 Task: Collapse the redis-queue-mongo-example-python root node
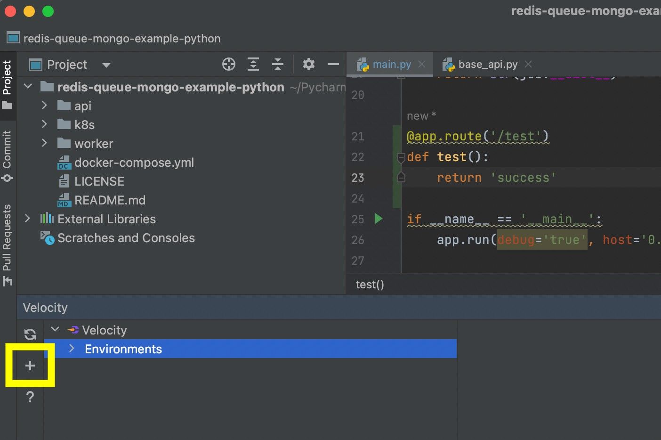[28, 87]
